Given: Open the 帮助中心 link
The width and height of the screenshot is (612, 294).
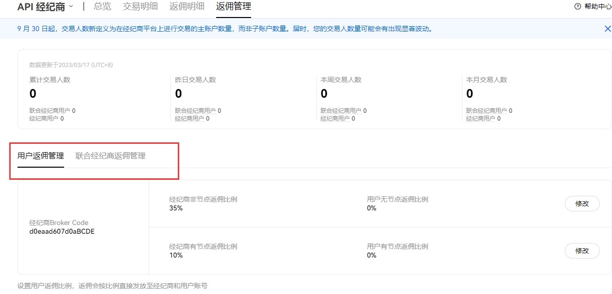Looking at the screenshot, I should coord(597,7).
